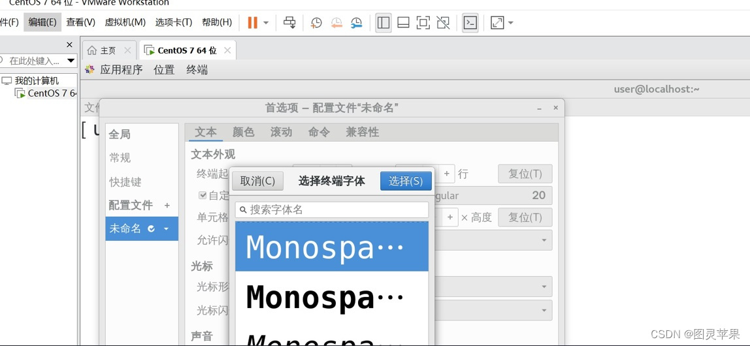Viewport: 750px width, 346px height.
Task: Toggle the 自定 custom font checkbox
Action: click(x=203, y=195)
